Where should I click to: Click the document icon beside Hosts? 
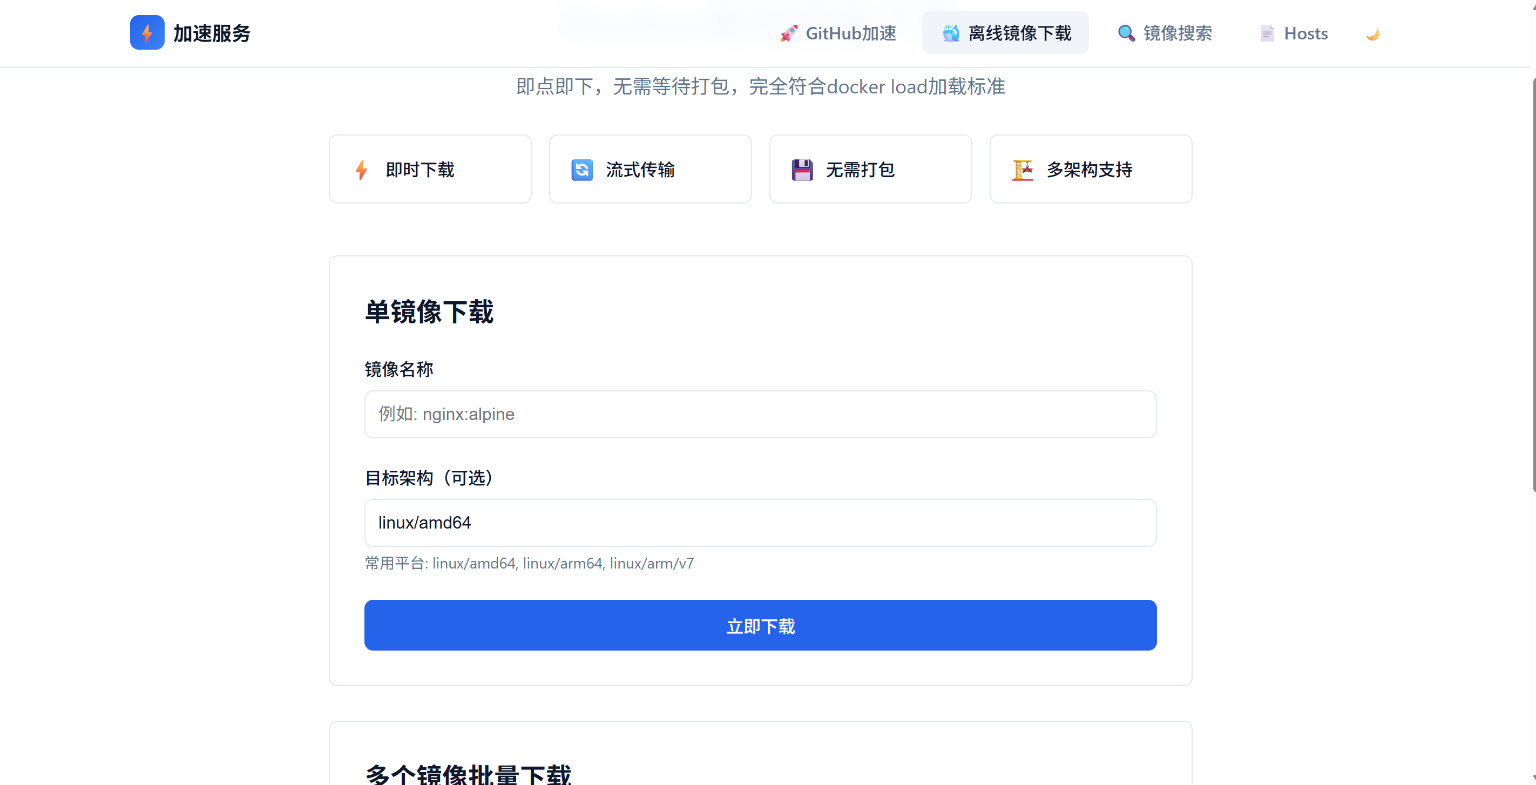point(1267,33)
